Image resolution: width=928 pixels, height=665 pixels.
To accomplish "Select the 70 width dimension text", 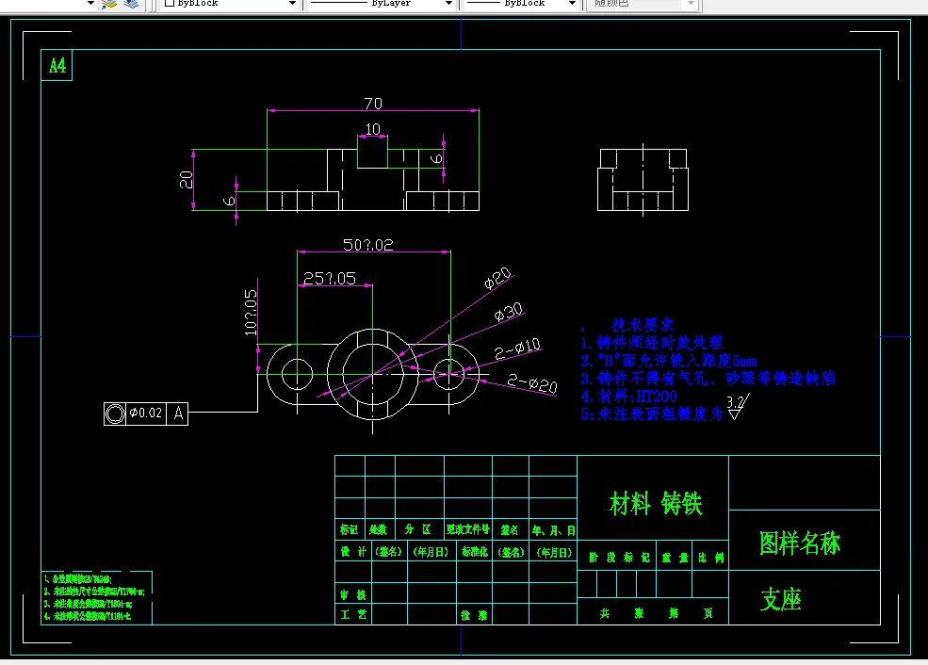I will (373, 104).
